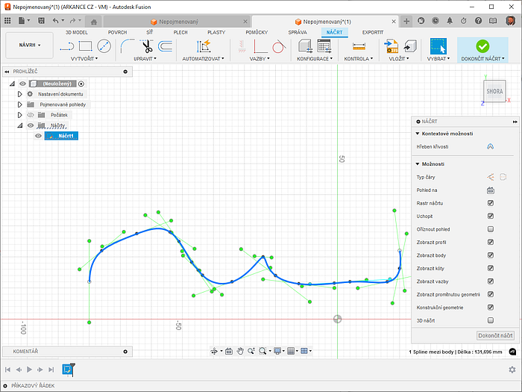
Task: Switch to the PLECH tab
Action: (x=180, y=33)
